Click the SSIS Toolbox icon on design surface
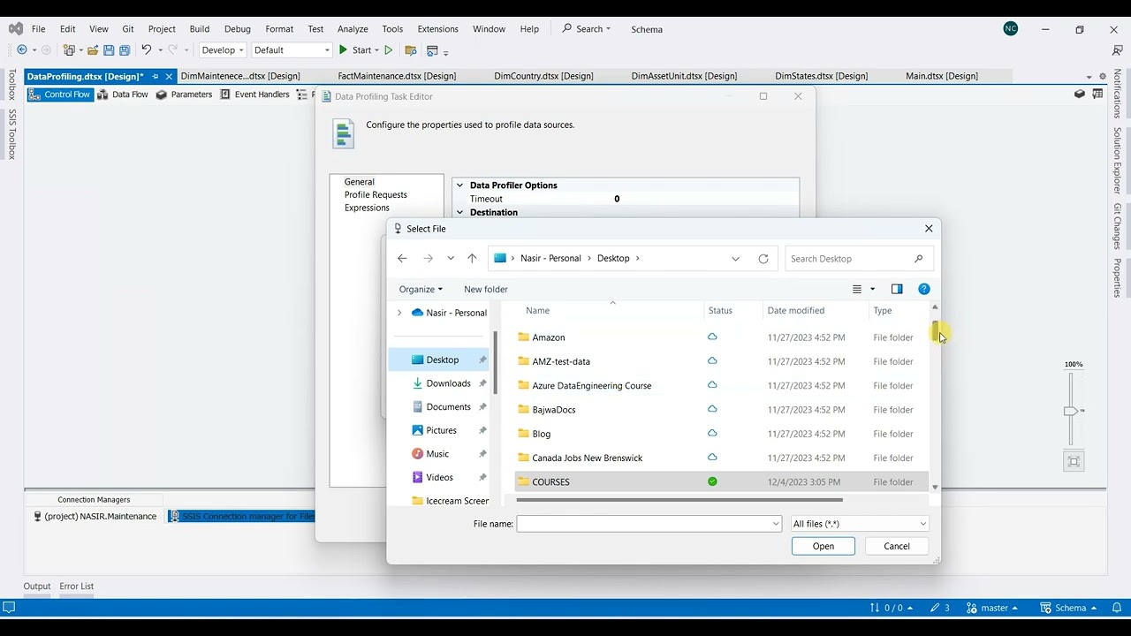The height and width of the screenshot is (636, 1131). (1080, 95)
